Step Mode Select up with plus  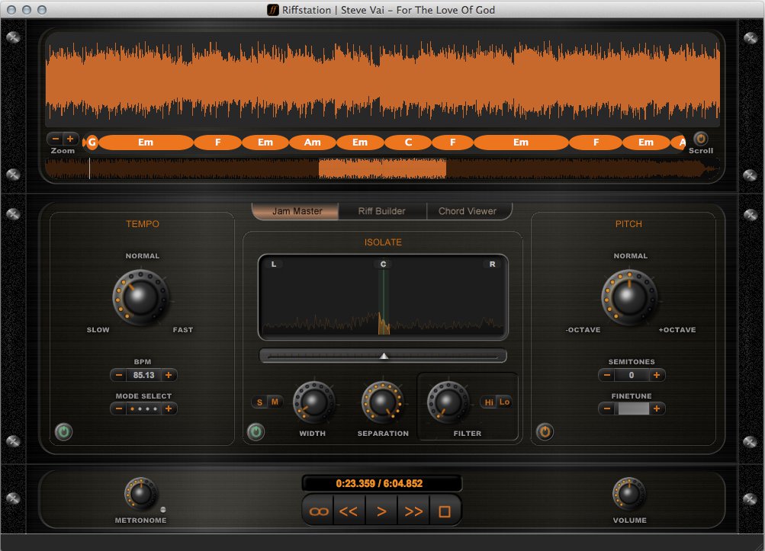click(x=169, y=408)
